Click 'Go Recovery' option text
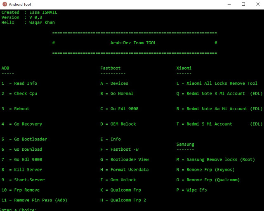Image resolution: width=264 pixels, height=211 pixels. point(28,124)
